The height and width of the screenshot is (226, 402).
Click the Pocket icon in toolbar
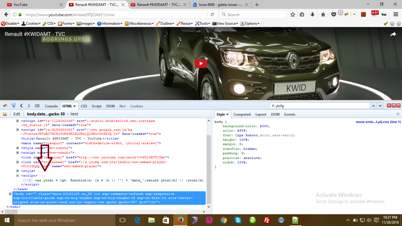click(x=333, y=15)
